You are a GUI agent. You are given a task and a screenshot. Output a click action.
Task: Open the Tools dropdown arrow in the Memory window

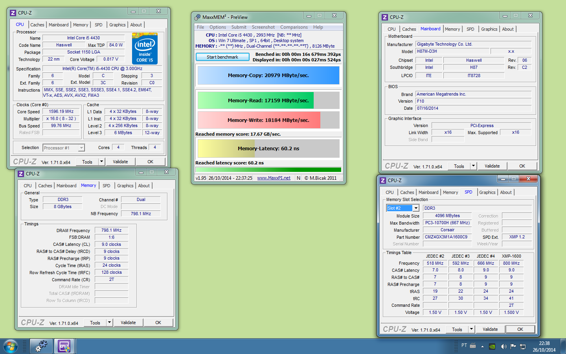(109, 323)
